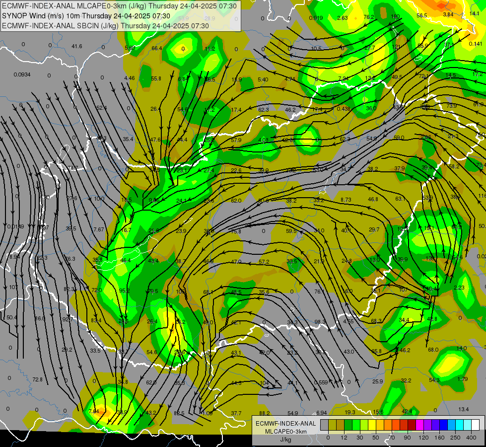Image resolution: width=486 pixels, height=447 pixels.
Task: Click the legend scale label 250
Action: (455, 438)
